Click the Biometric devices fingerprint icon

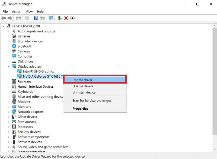14,41
